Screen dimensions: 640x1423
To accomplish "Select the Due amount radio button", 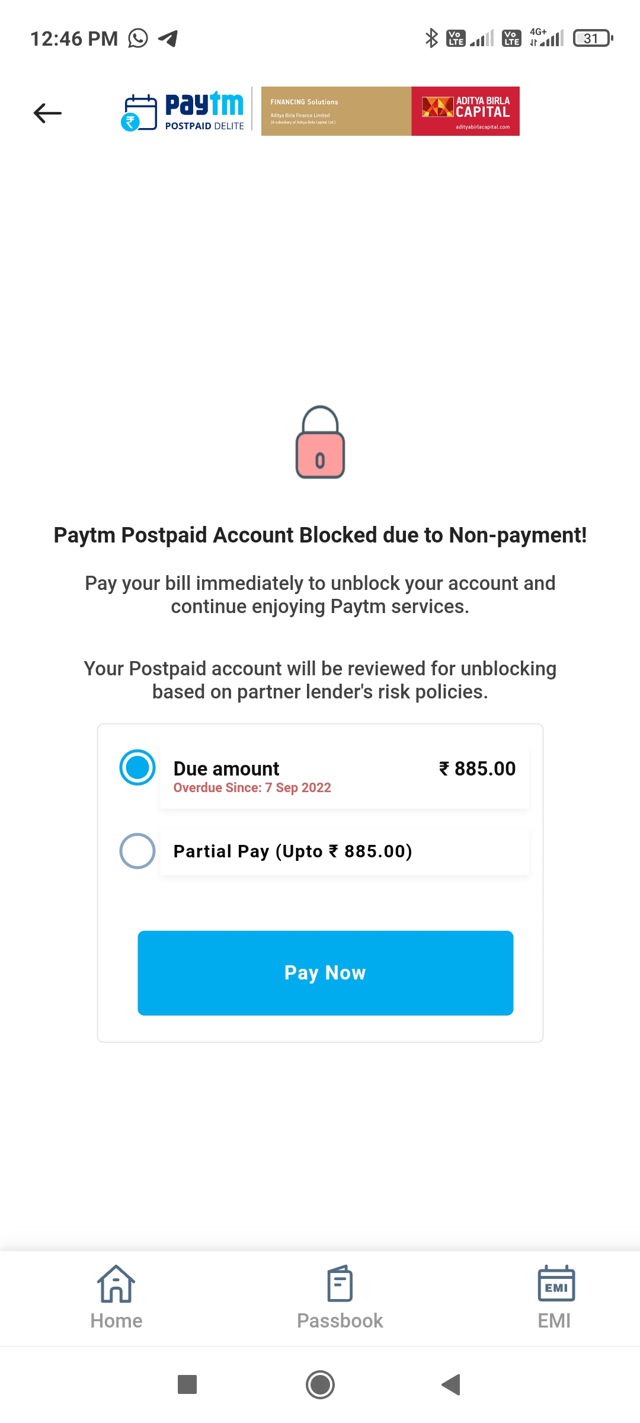I will [137, 767].
